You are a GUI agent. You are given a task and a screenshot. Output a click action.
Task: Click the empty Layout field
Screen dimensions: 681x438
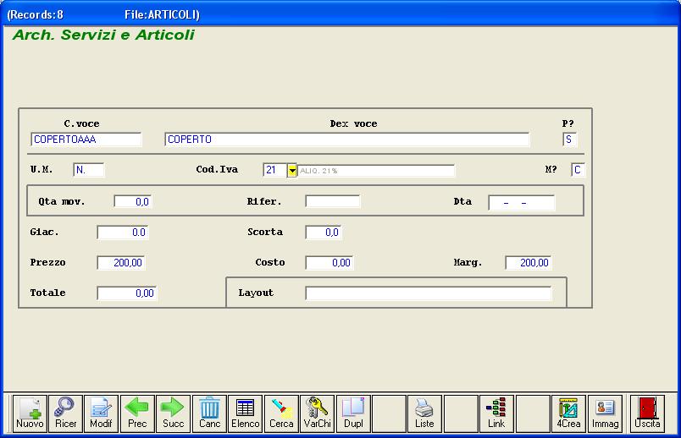pyautogui.click(x=429, y=293)
